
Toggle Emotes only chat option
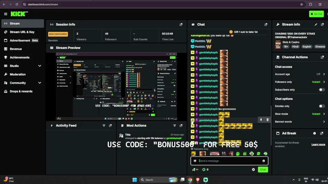tap(322, 106)
